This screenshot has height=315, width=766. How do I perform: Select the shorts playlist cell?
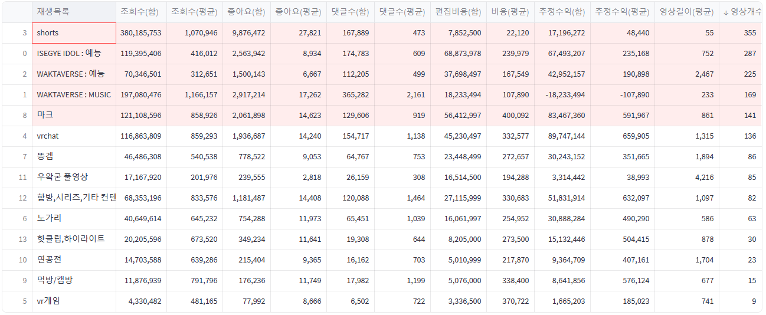click(x=74, y=33)
